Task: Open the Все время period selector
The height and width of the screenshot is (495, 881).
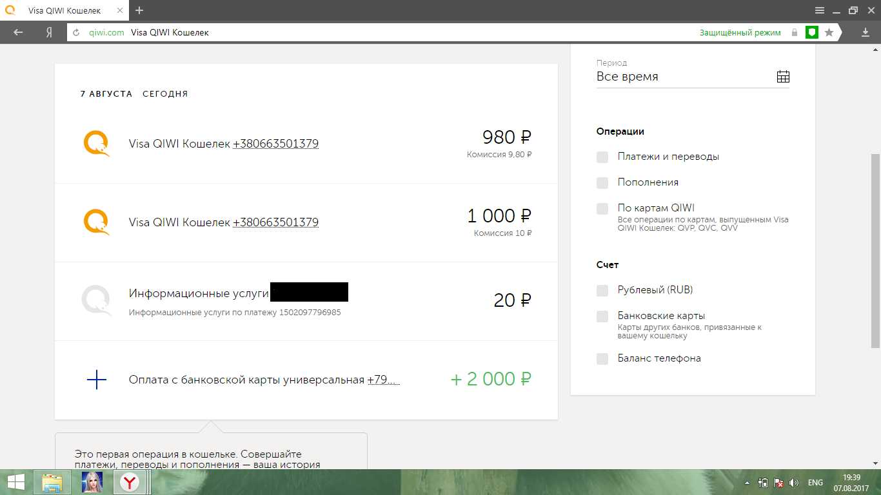Action: point(693,77)
